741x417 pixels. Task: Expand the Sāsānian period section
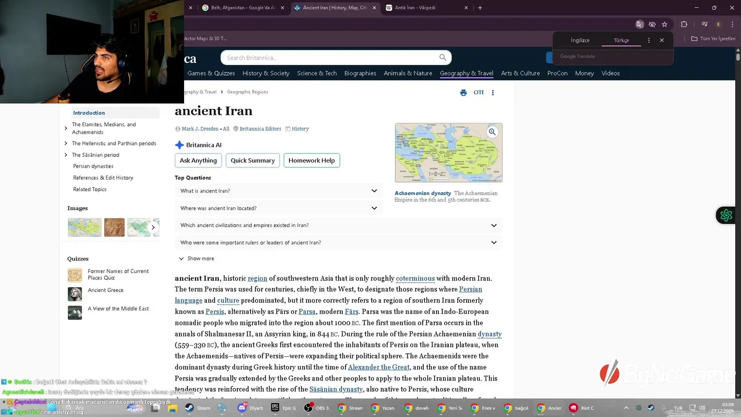click(x=66, y=155)
